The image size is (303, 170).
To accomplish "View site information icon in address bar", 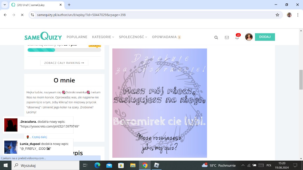I will [33, 15].
